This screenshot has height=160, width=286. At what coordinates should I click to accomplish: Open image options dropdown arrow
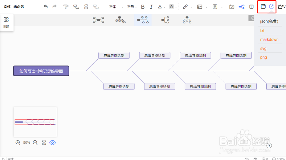pyautogui.click(x=207, y=7)
